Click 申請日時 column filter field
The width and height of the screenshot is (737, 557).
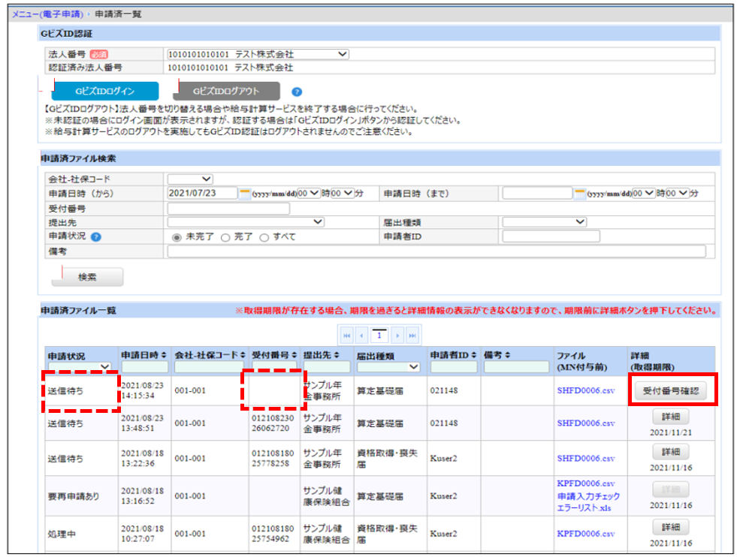pos(145,367)
